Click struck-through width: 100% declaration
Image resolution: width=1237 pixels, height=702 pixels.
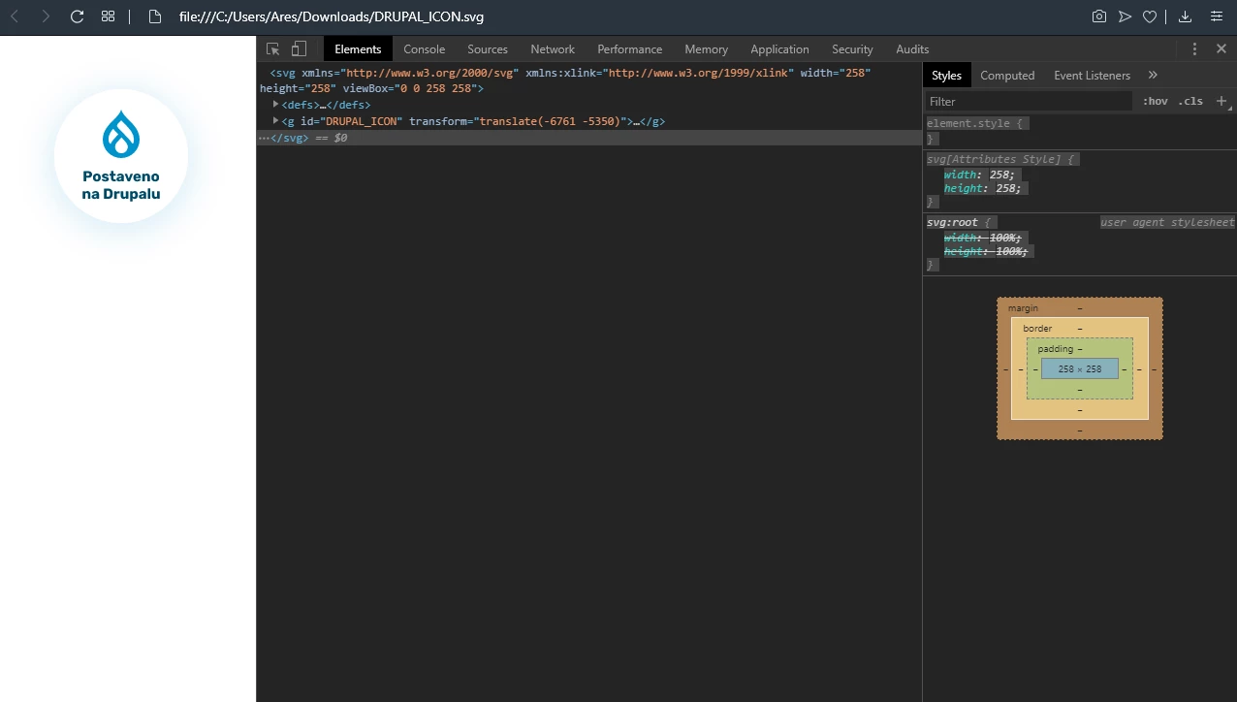(x=983, y=238)
